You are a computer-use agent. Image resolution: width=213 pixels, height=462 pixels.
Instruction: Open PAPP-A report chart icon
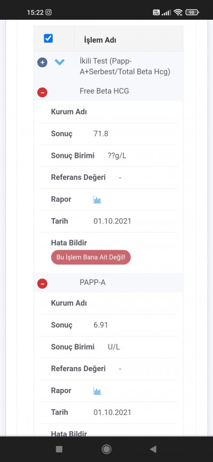97,391
